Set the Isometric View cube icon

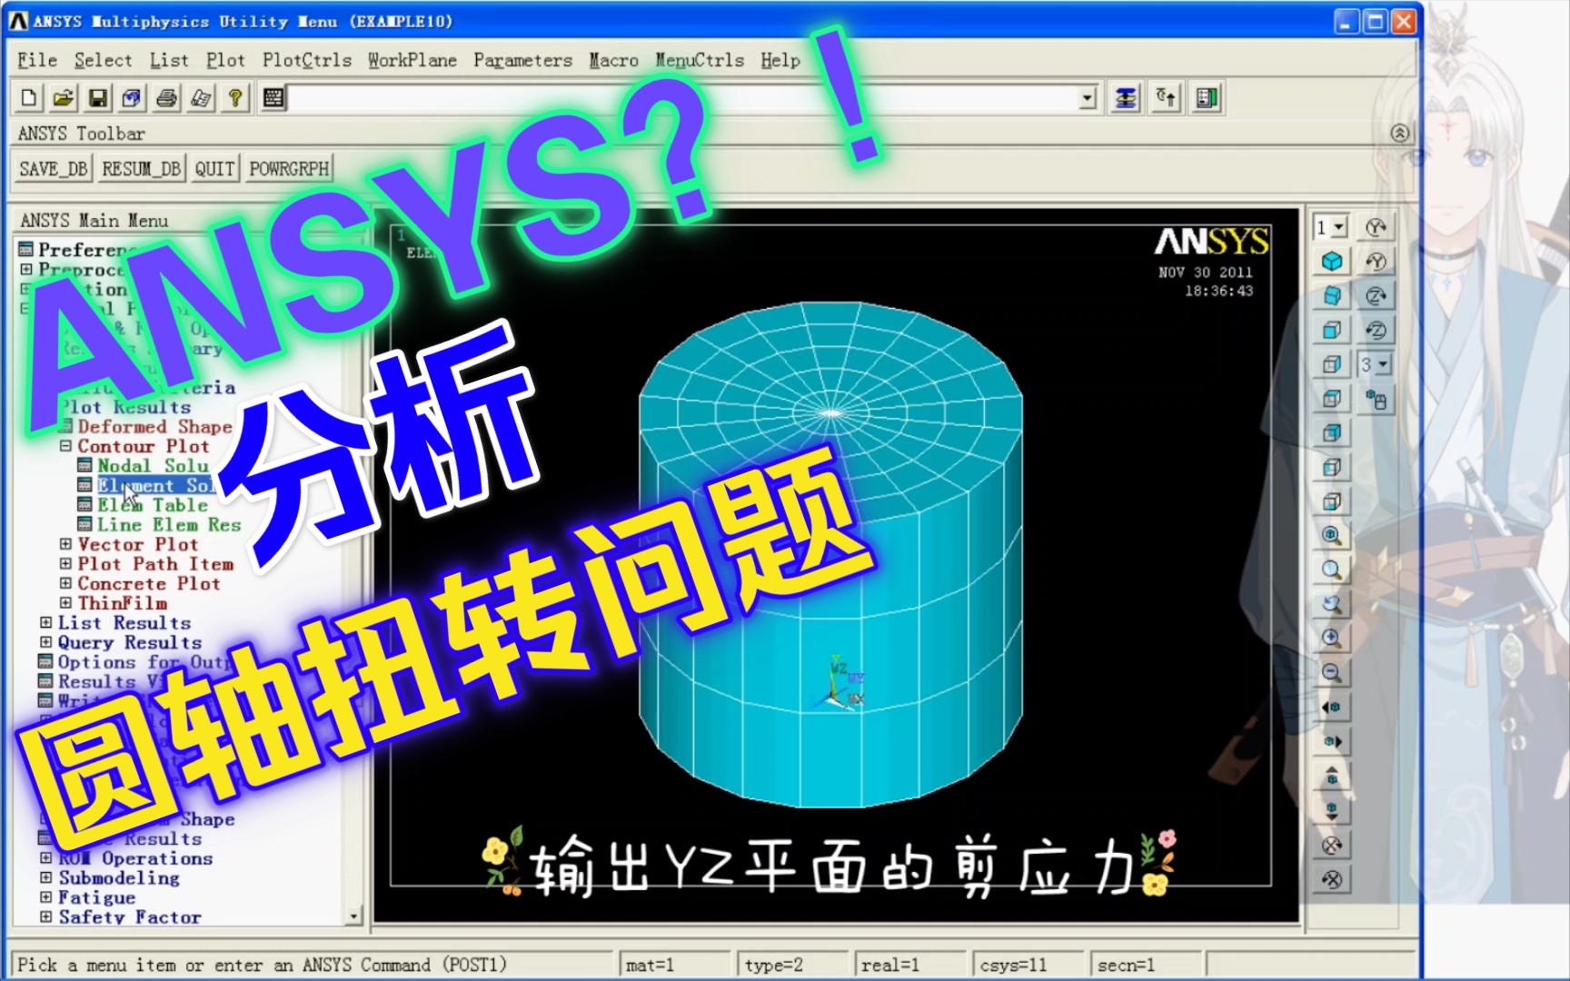[1332, 262]
